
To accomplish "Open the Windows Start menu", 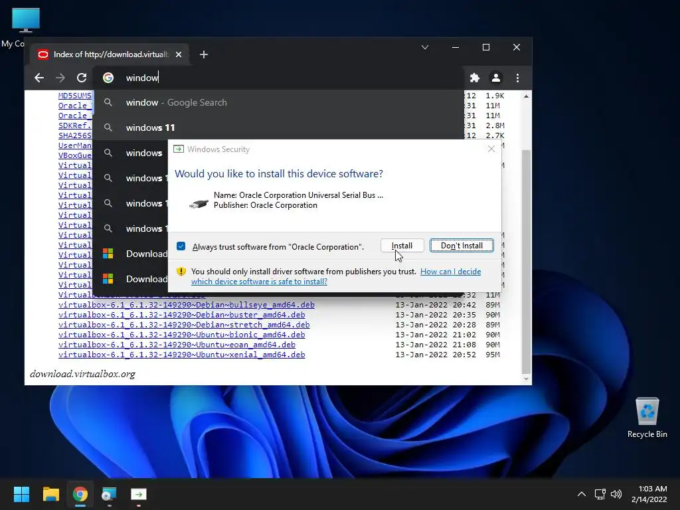I will click(21, 494).
